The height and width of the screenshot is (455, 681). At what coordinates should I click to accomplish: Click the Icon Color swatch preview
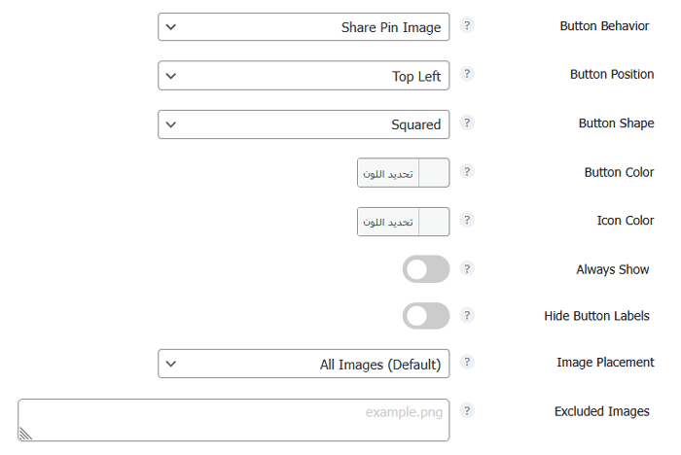(434, 222)
